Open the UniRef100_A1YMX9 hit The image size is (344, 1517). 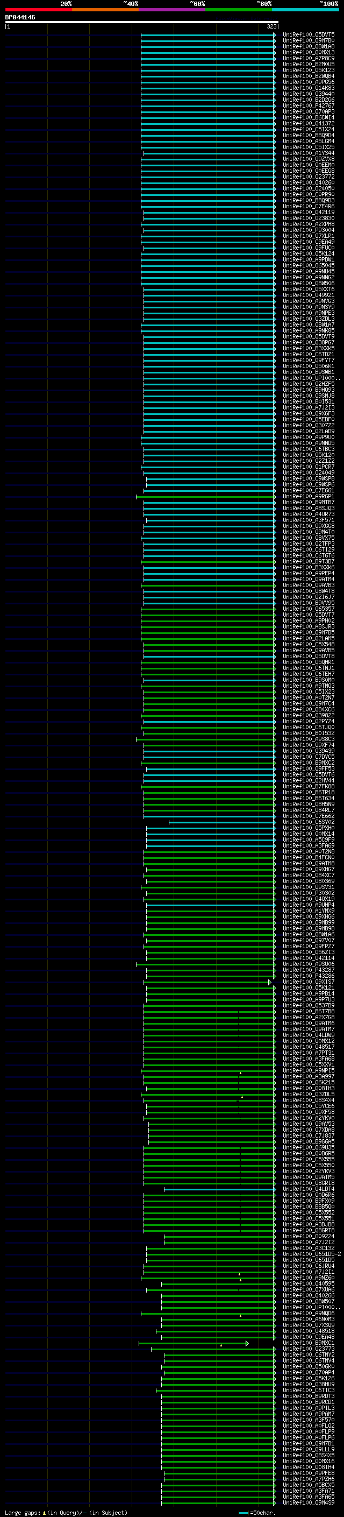tap(309, 911)
